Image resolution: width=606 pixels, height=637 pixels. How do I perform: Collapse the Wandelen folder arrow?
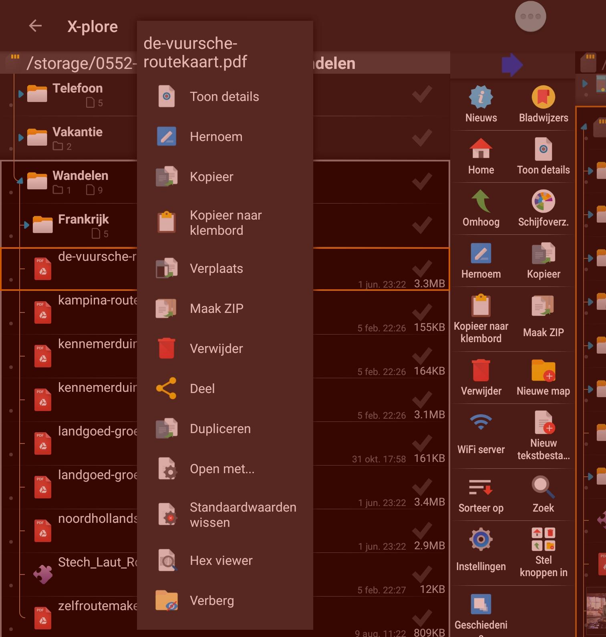20,181
